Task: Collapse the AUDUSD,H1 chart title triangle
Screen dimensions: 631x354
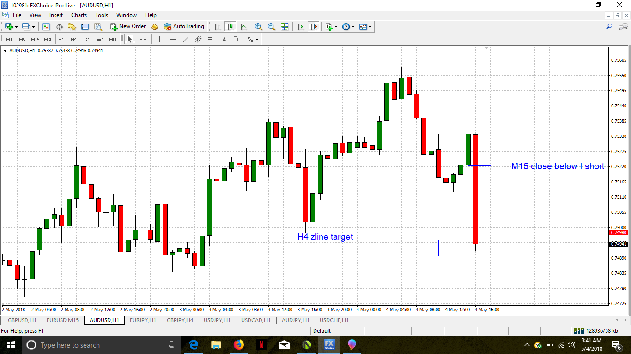Action: tap(6, 51)
